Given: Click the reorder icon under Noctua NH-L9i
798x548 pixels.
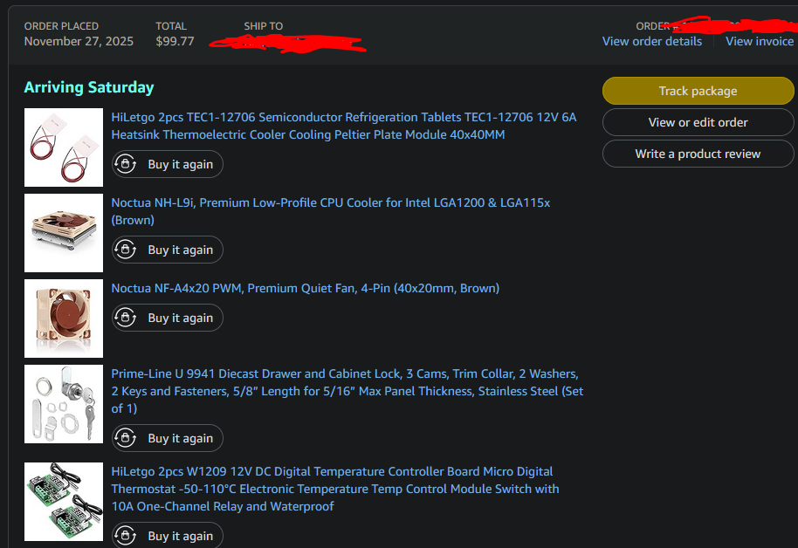Looking at the screenshot, I should [125, 250].
